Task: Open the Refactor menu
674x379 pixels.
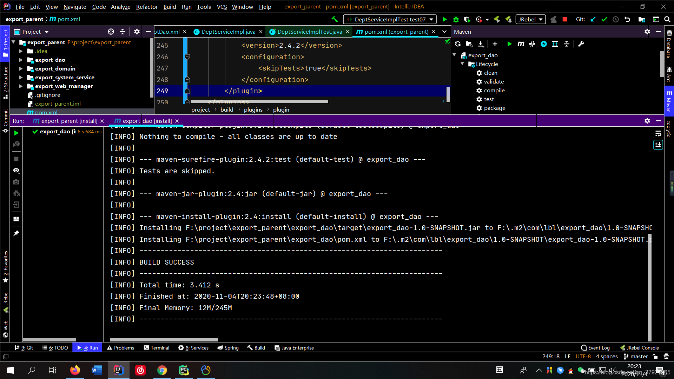Action: point(147,7)
